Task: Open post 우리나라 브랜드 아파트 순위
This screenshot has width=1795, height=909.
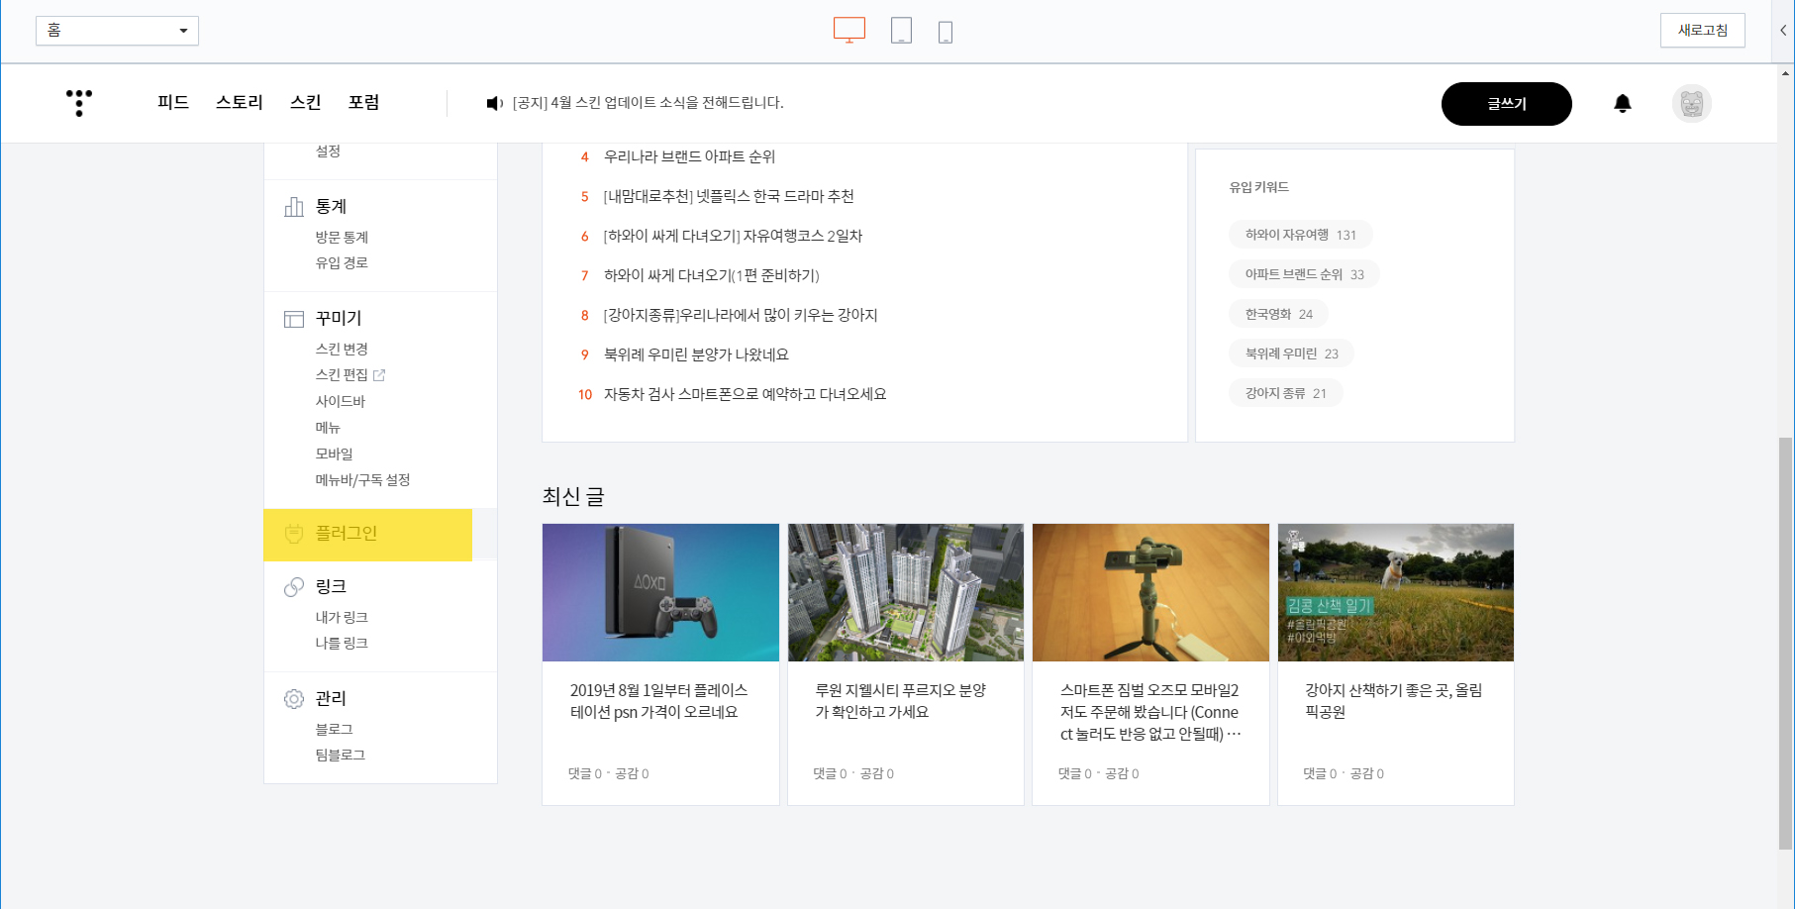Action: [689, 156]
